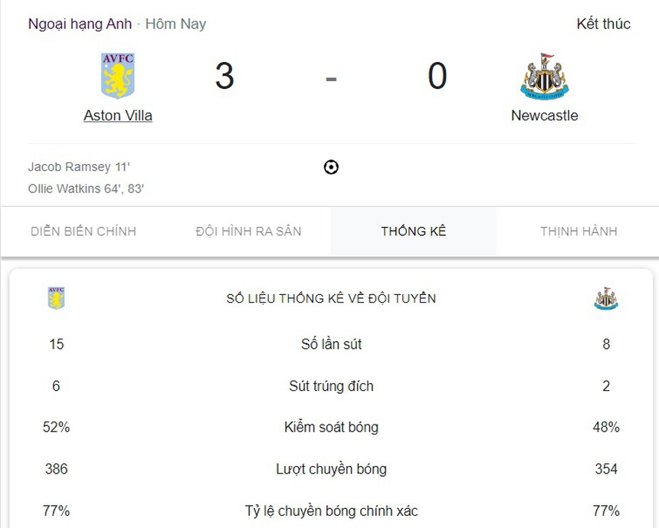Switch to the THỐNG KÊ tab

(413, 231)
